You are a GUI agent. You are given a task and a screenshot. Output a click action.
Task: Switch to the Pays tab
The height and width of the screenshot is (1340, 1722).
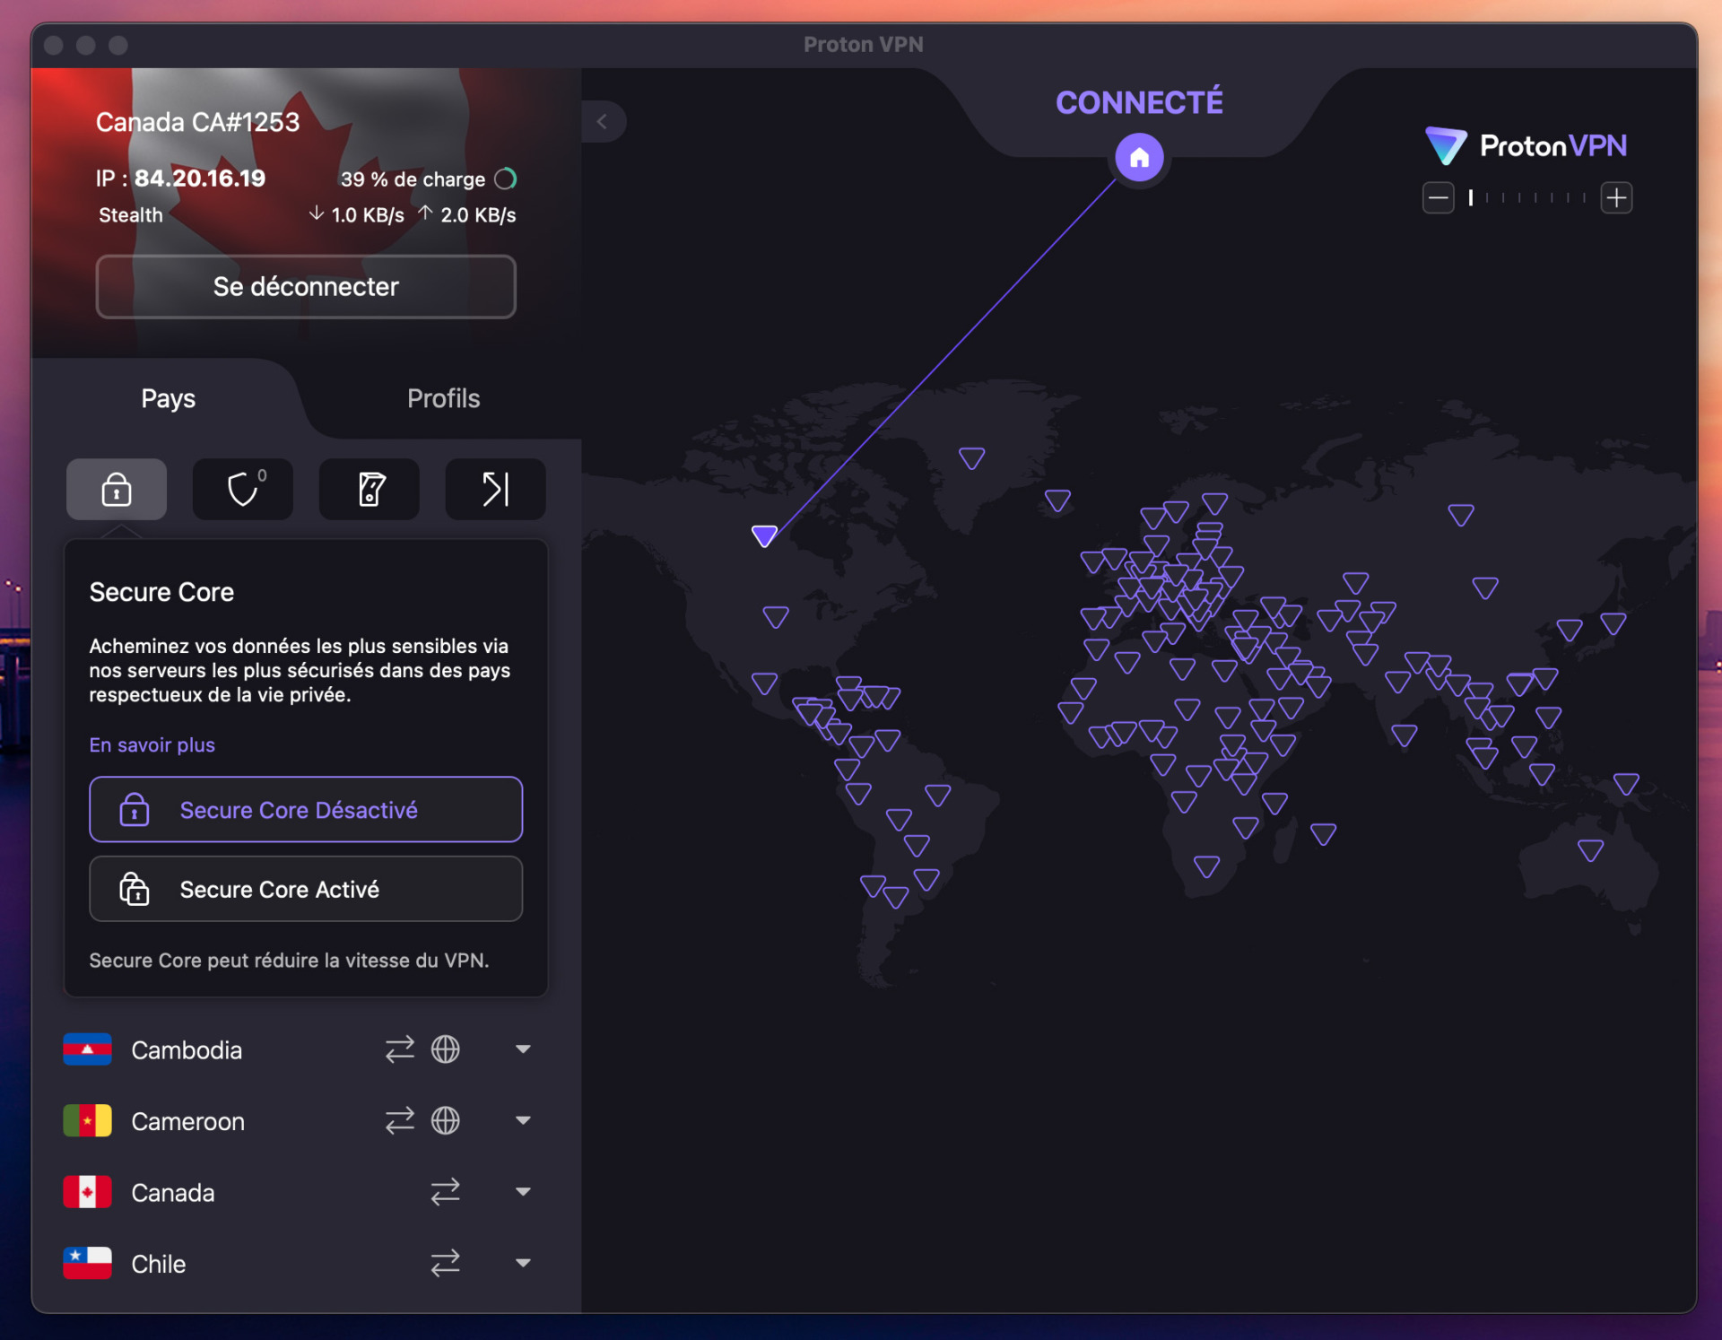pyautogui.click(x=169, y=399)
